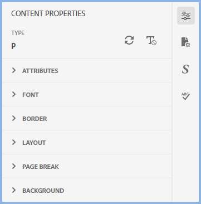Click the refresh circular arrows icon
Screen dimensions: 201x204
pos(129,40)
